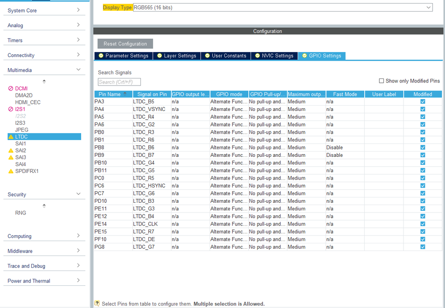This screenshot has height=308, width=445.
Task: Select the LTDC_DE signal cell
Action: [152, 239]
